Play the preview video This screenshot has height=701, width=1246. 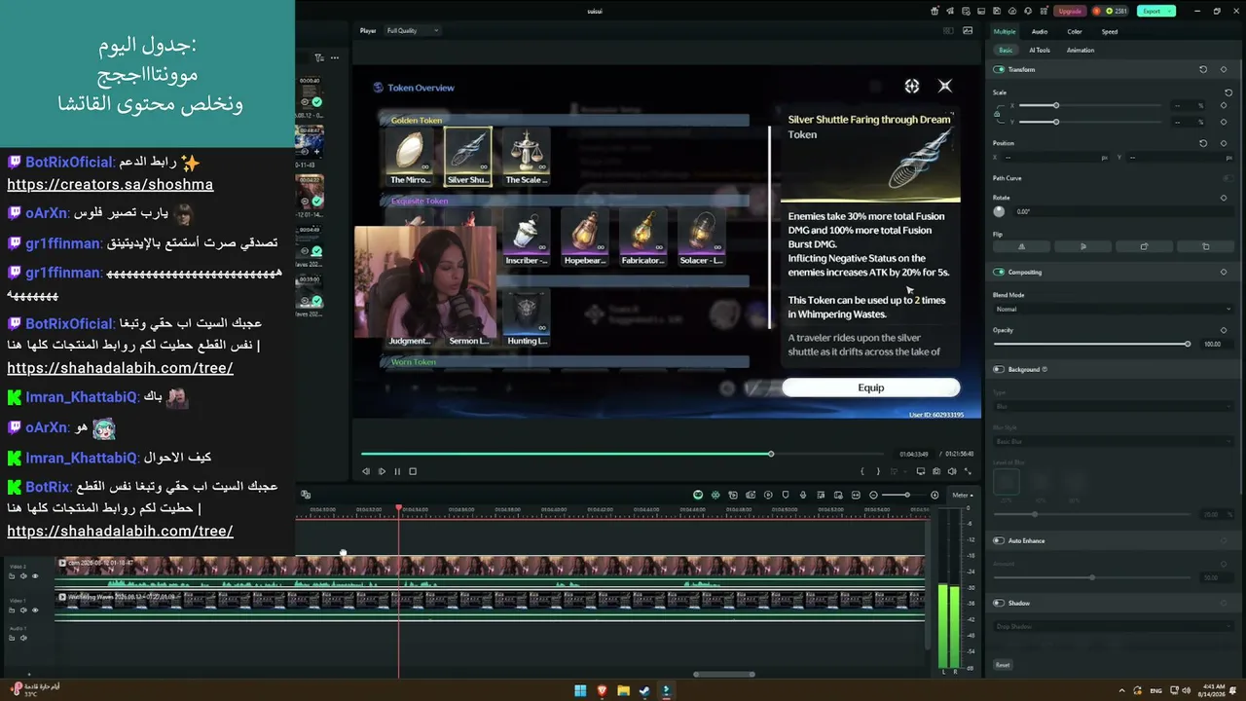click(382, 471)
